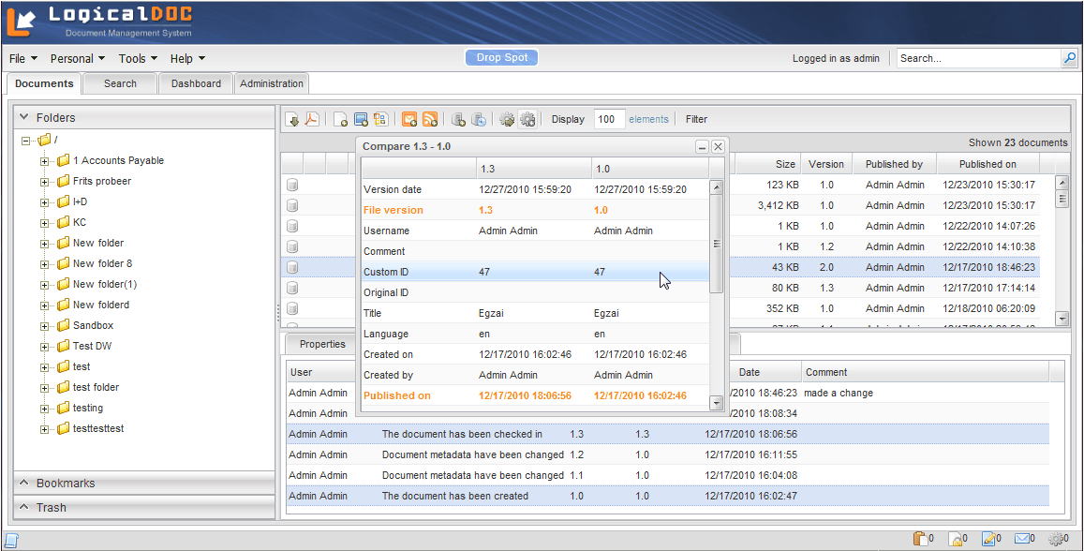Click the document list scrollbar thumb

click(1062, 198)
